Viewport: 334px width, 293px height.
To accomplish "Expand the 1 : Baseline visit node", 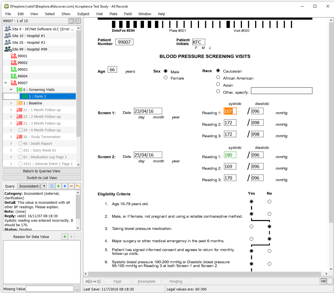I will 11,103.
